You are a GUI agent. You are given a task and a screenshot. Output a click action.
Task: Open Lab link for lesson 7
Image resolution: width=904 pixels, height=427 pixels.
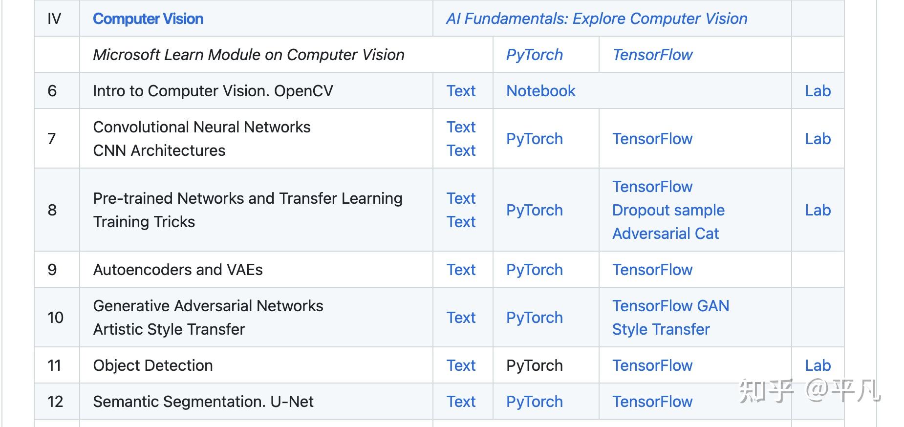[x=818, y=139]
